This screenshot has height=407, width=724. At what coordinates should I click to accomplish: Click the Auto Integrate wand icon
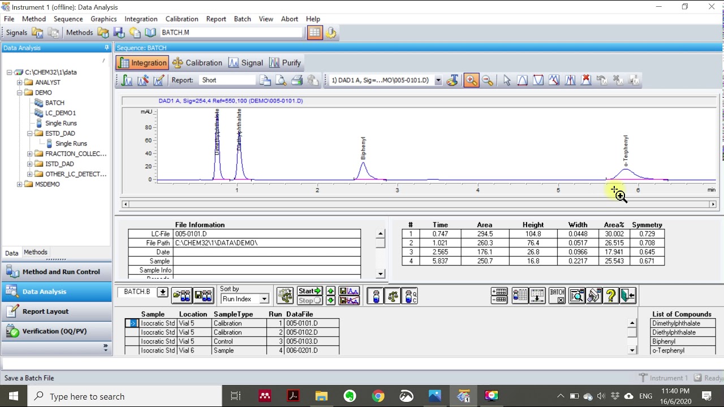point(143,80)
